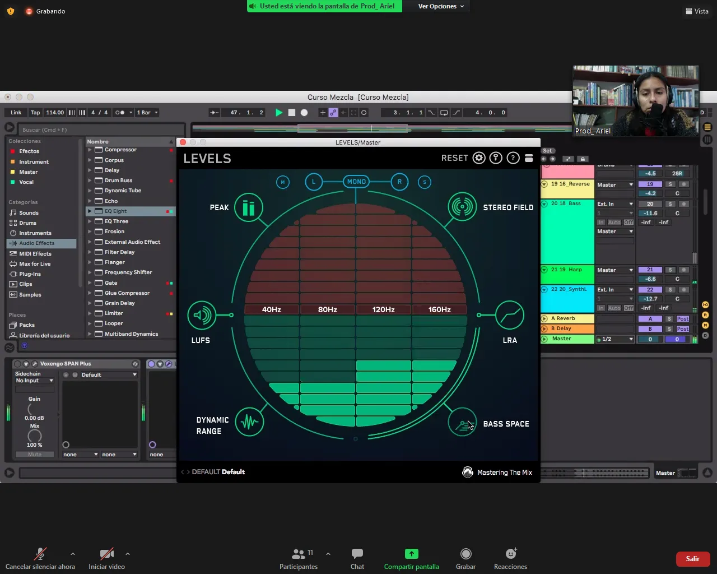Click Compartir pantalla button
The width and height of the screenshot is (717, 574).
(x=411, y=559)
